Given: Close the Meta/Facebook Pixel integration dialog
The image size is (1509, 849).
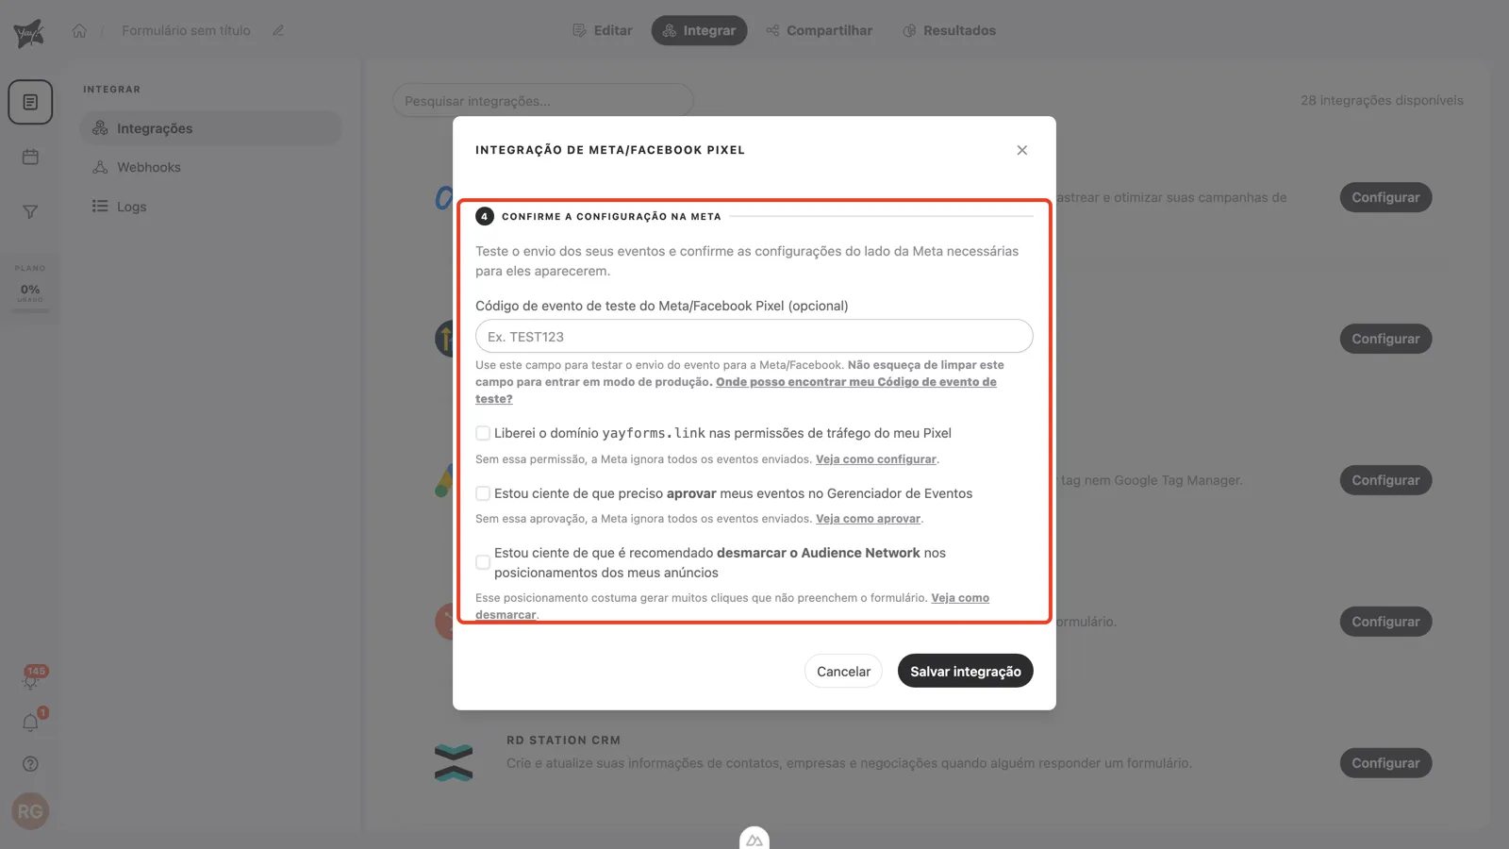Looking at the screenshot, I should (x=1022, y=150).
